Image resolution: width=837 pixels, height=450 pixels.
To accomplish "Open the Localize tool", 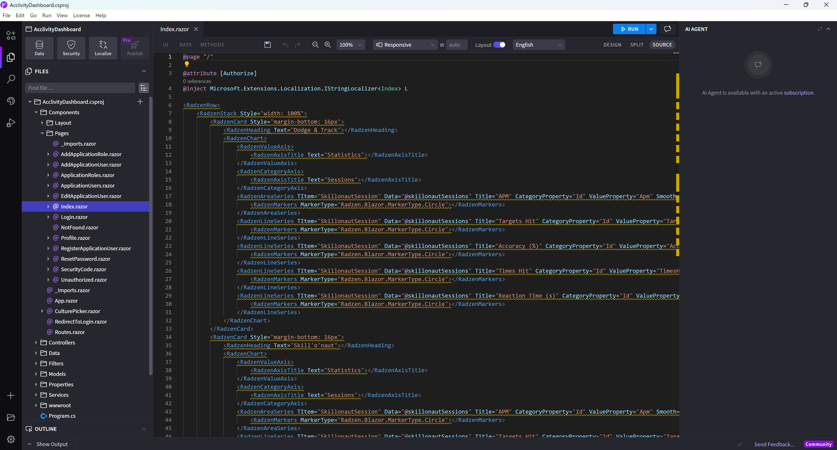I will [x=103, y=48].
